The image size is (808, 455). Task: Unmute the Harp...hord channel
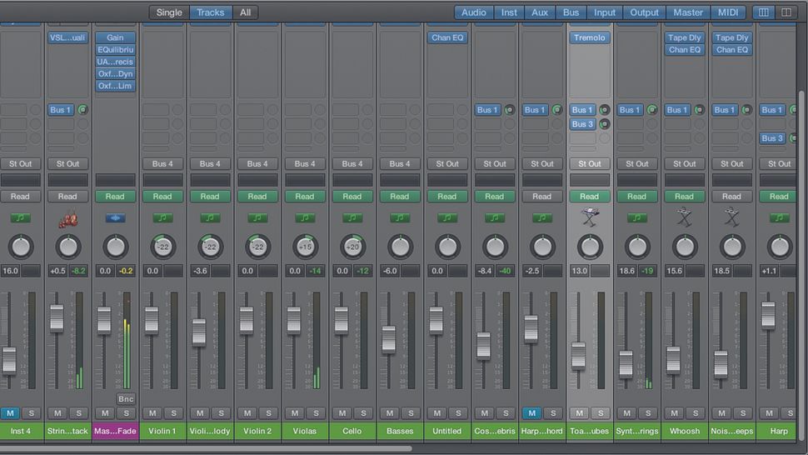[x=531, y=413]
